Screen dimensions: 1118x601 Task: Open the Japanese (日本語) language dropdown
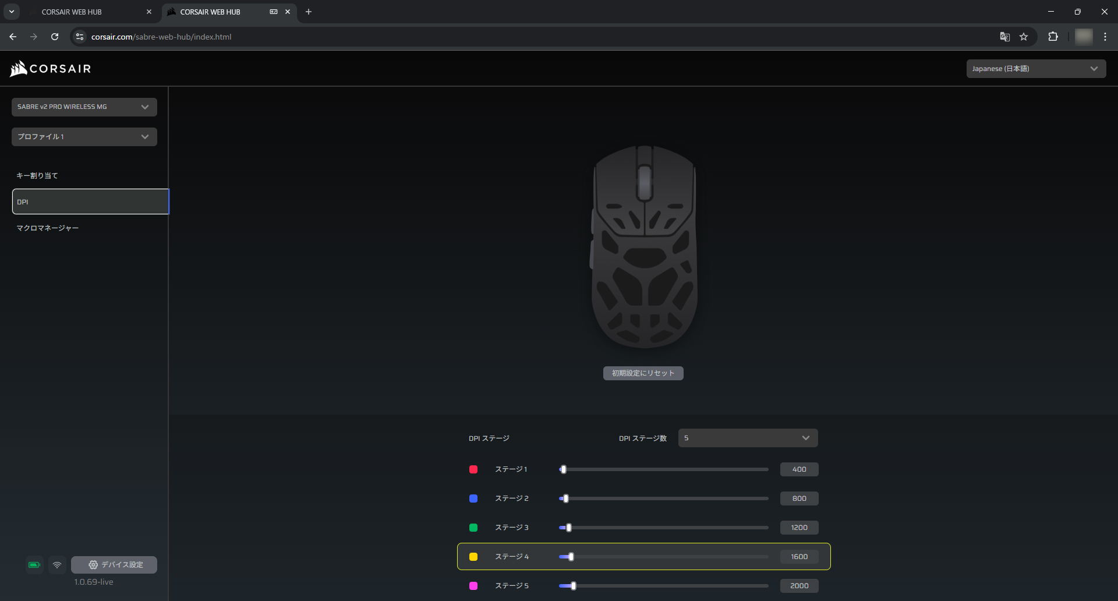1036,69
